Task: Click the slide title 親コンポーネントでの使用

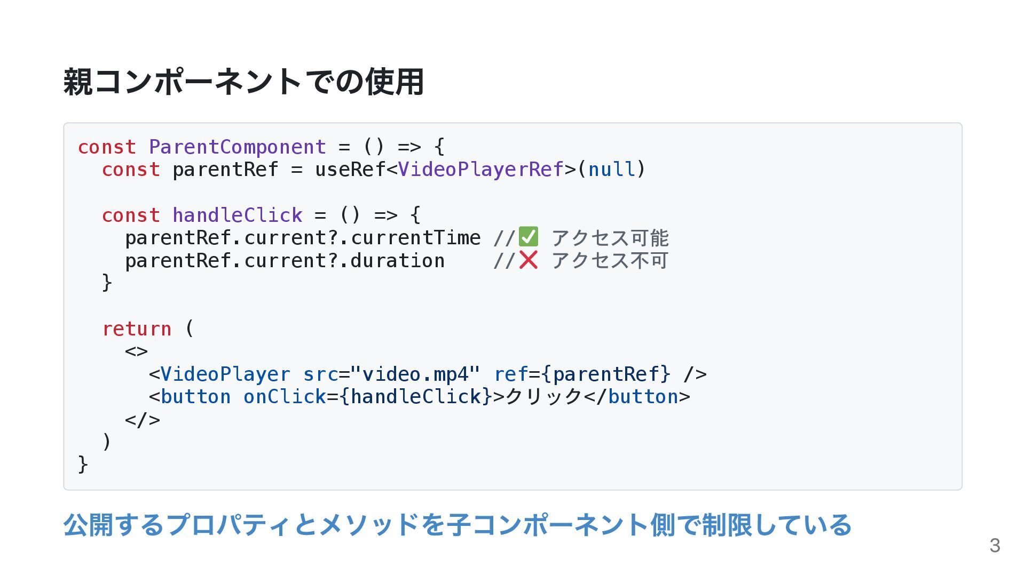Action: [243, 82]
